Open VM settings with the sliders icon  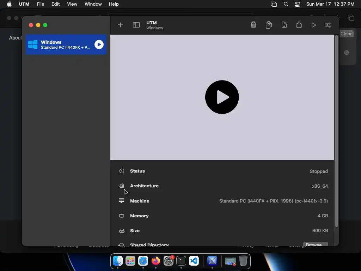pyautogui.click(x=328, y=25)
